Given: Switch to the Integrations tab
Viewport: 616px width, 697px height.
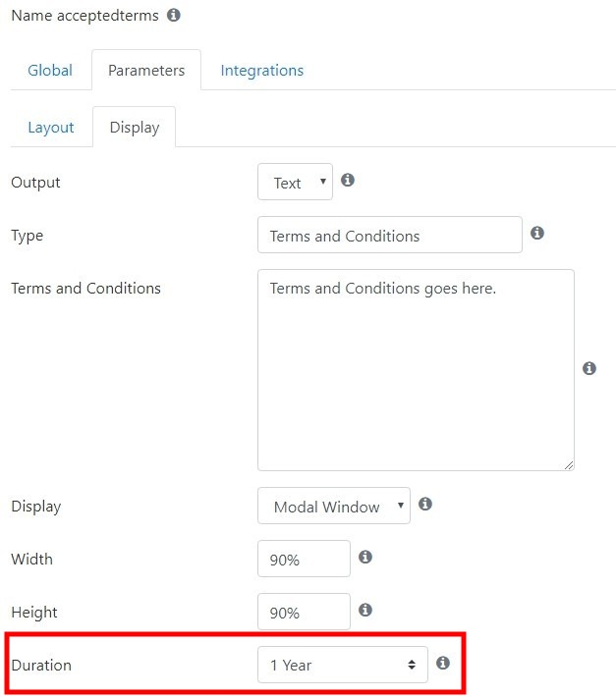Looking at the screenshot, I should tap(262, 71).
